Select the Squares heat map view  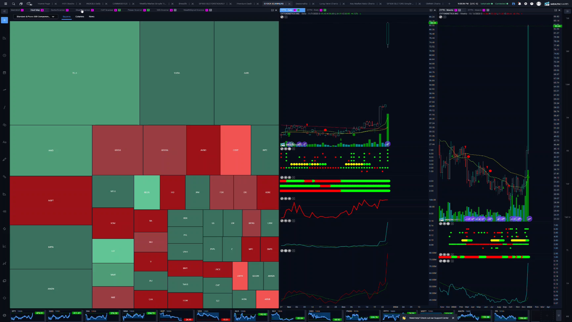pyautogui.click(x=66, y=17)
